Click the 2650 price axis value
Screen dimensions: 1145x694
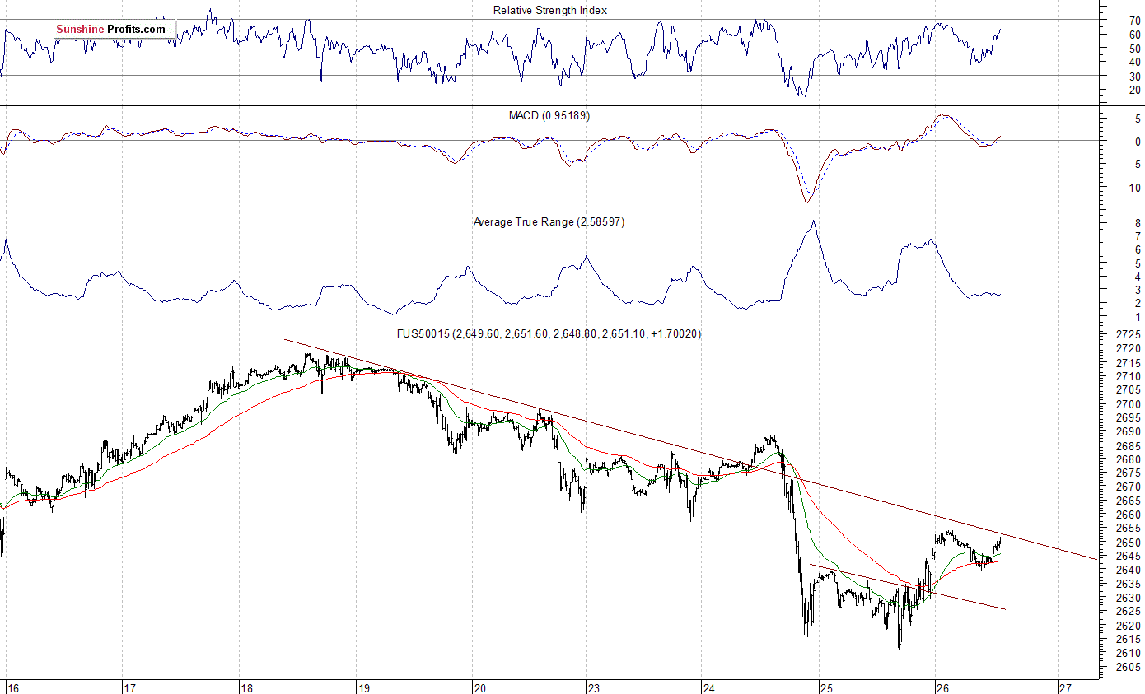point(1129,543)
